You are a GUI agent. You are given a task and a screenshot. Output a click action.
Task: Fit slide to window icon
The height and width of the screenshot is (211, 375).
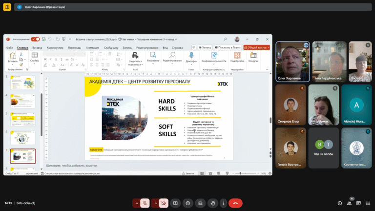pyautogui.click(x=270, y=173)
